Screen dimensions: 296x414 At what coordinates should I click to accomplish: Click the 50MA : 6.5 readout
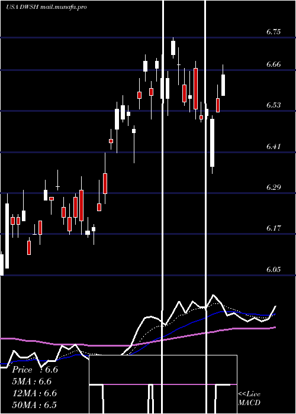pyautogui.click(x=34, y=405)
